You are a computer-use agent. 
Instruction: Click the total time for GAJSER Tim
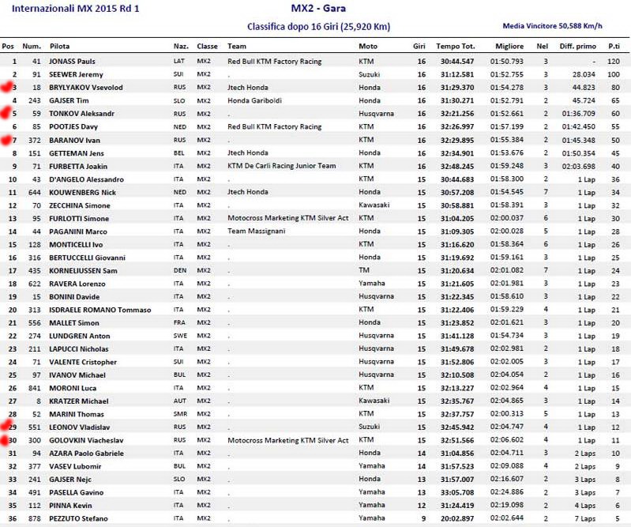pos(455,100)
